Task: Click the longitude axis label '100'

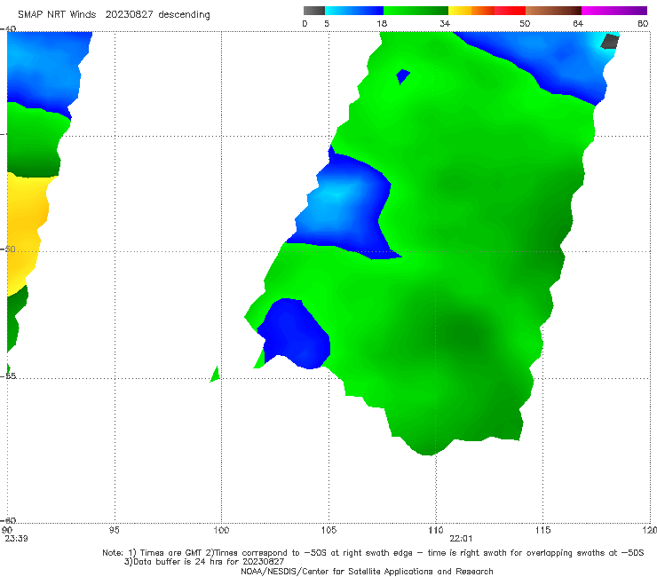Action: pyautogui.click(x=221, y=530)
